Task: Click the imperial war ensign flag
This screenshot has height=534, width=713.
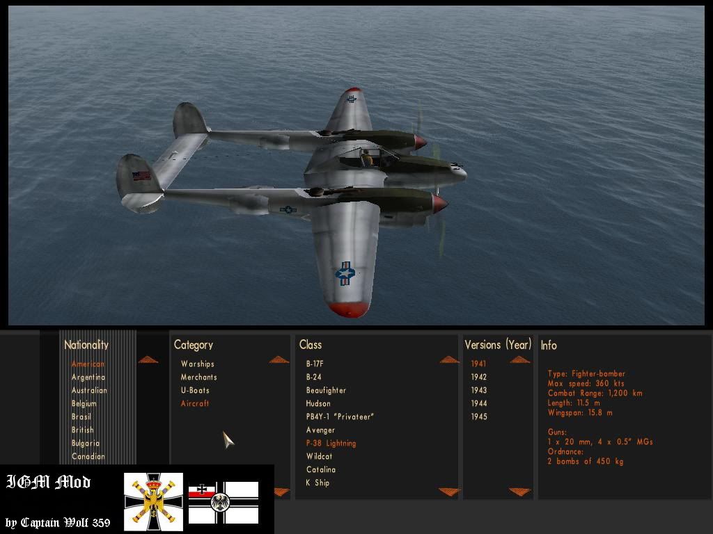Action: pos(224,503)
